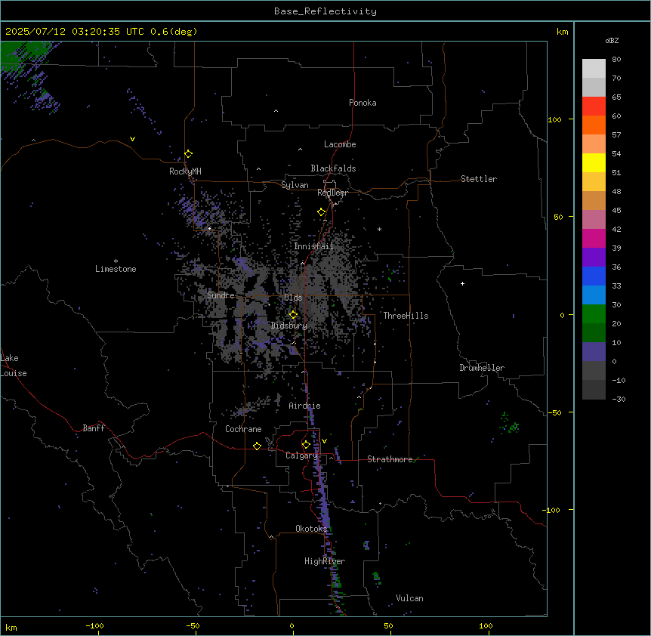Click the yellow km unit label at bottom left

tap(11, 628)
